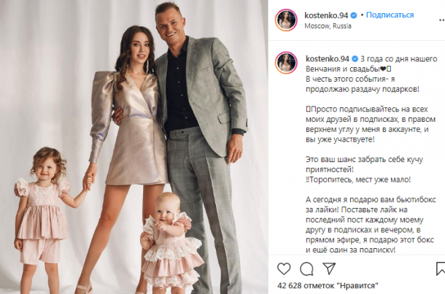Open more options three-dot menu

click(441, 20)
